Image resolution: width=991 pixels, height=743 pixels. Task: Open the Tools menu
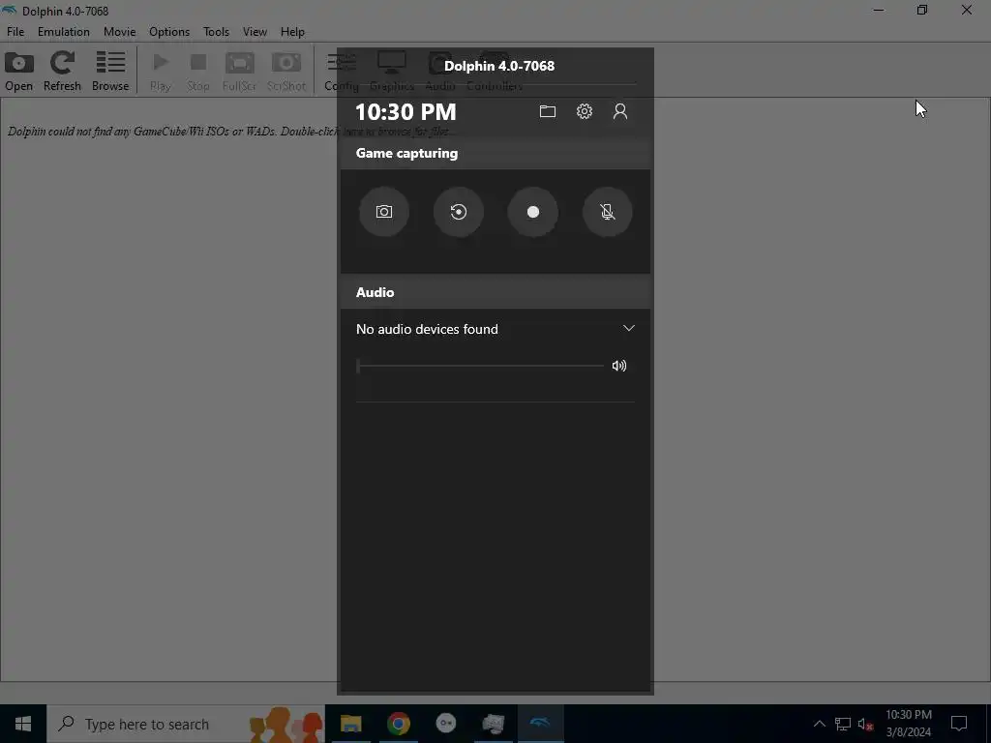216,32
